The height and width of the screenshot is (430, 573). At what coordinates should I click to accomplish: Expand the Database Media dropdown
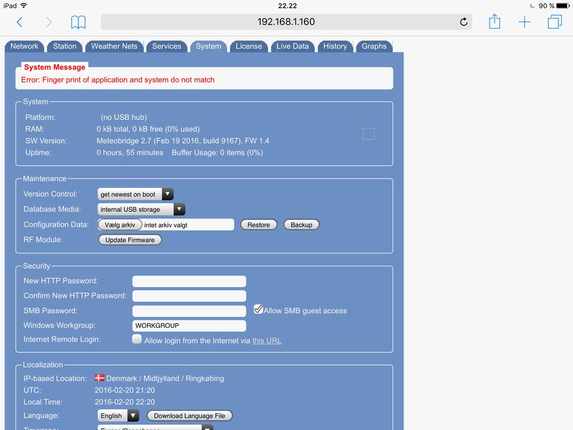click(x=141, y=209)
